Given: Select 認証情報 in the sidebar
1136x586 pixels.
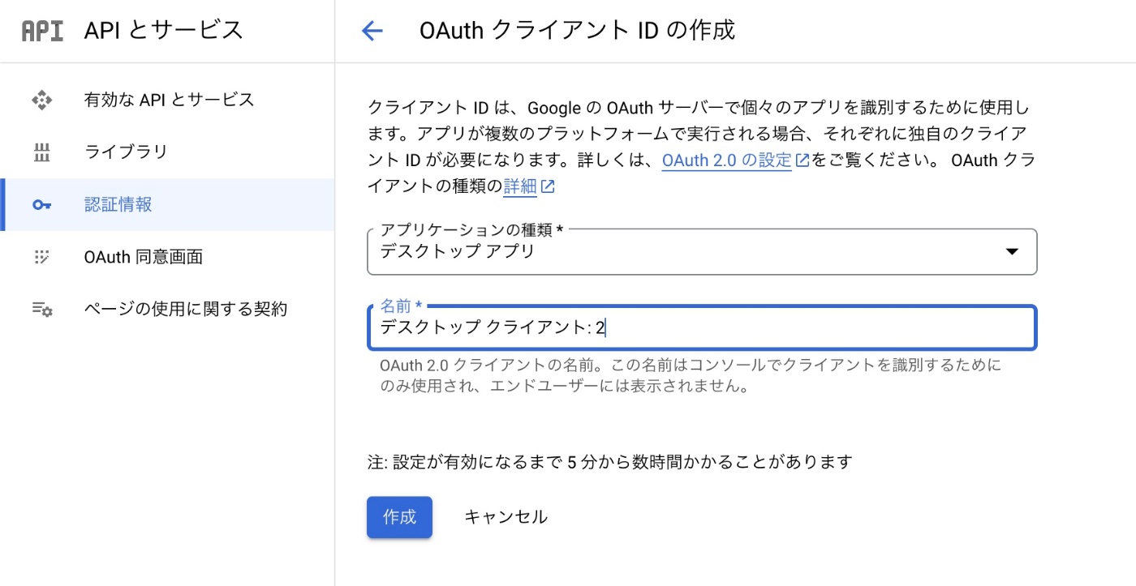Looking at the screenshot, I should 167,205.
